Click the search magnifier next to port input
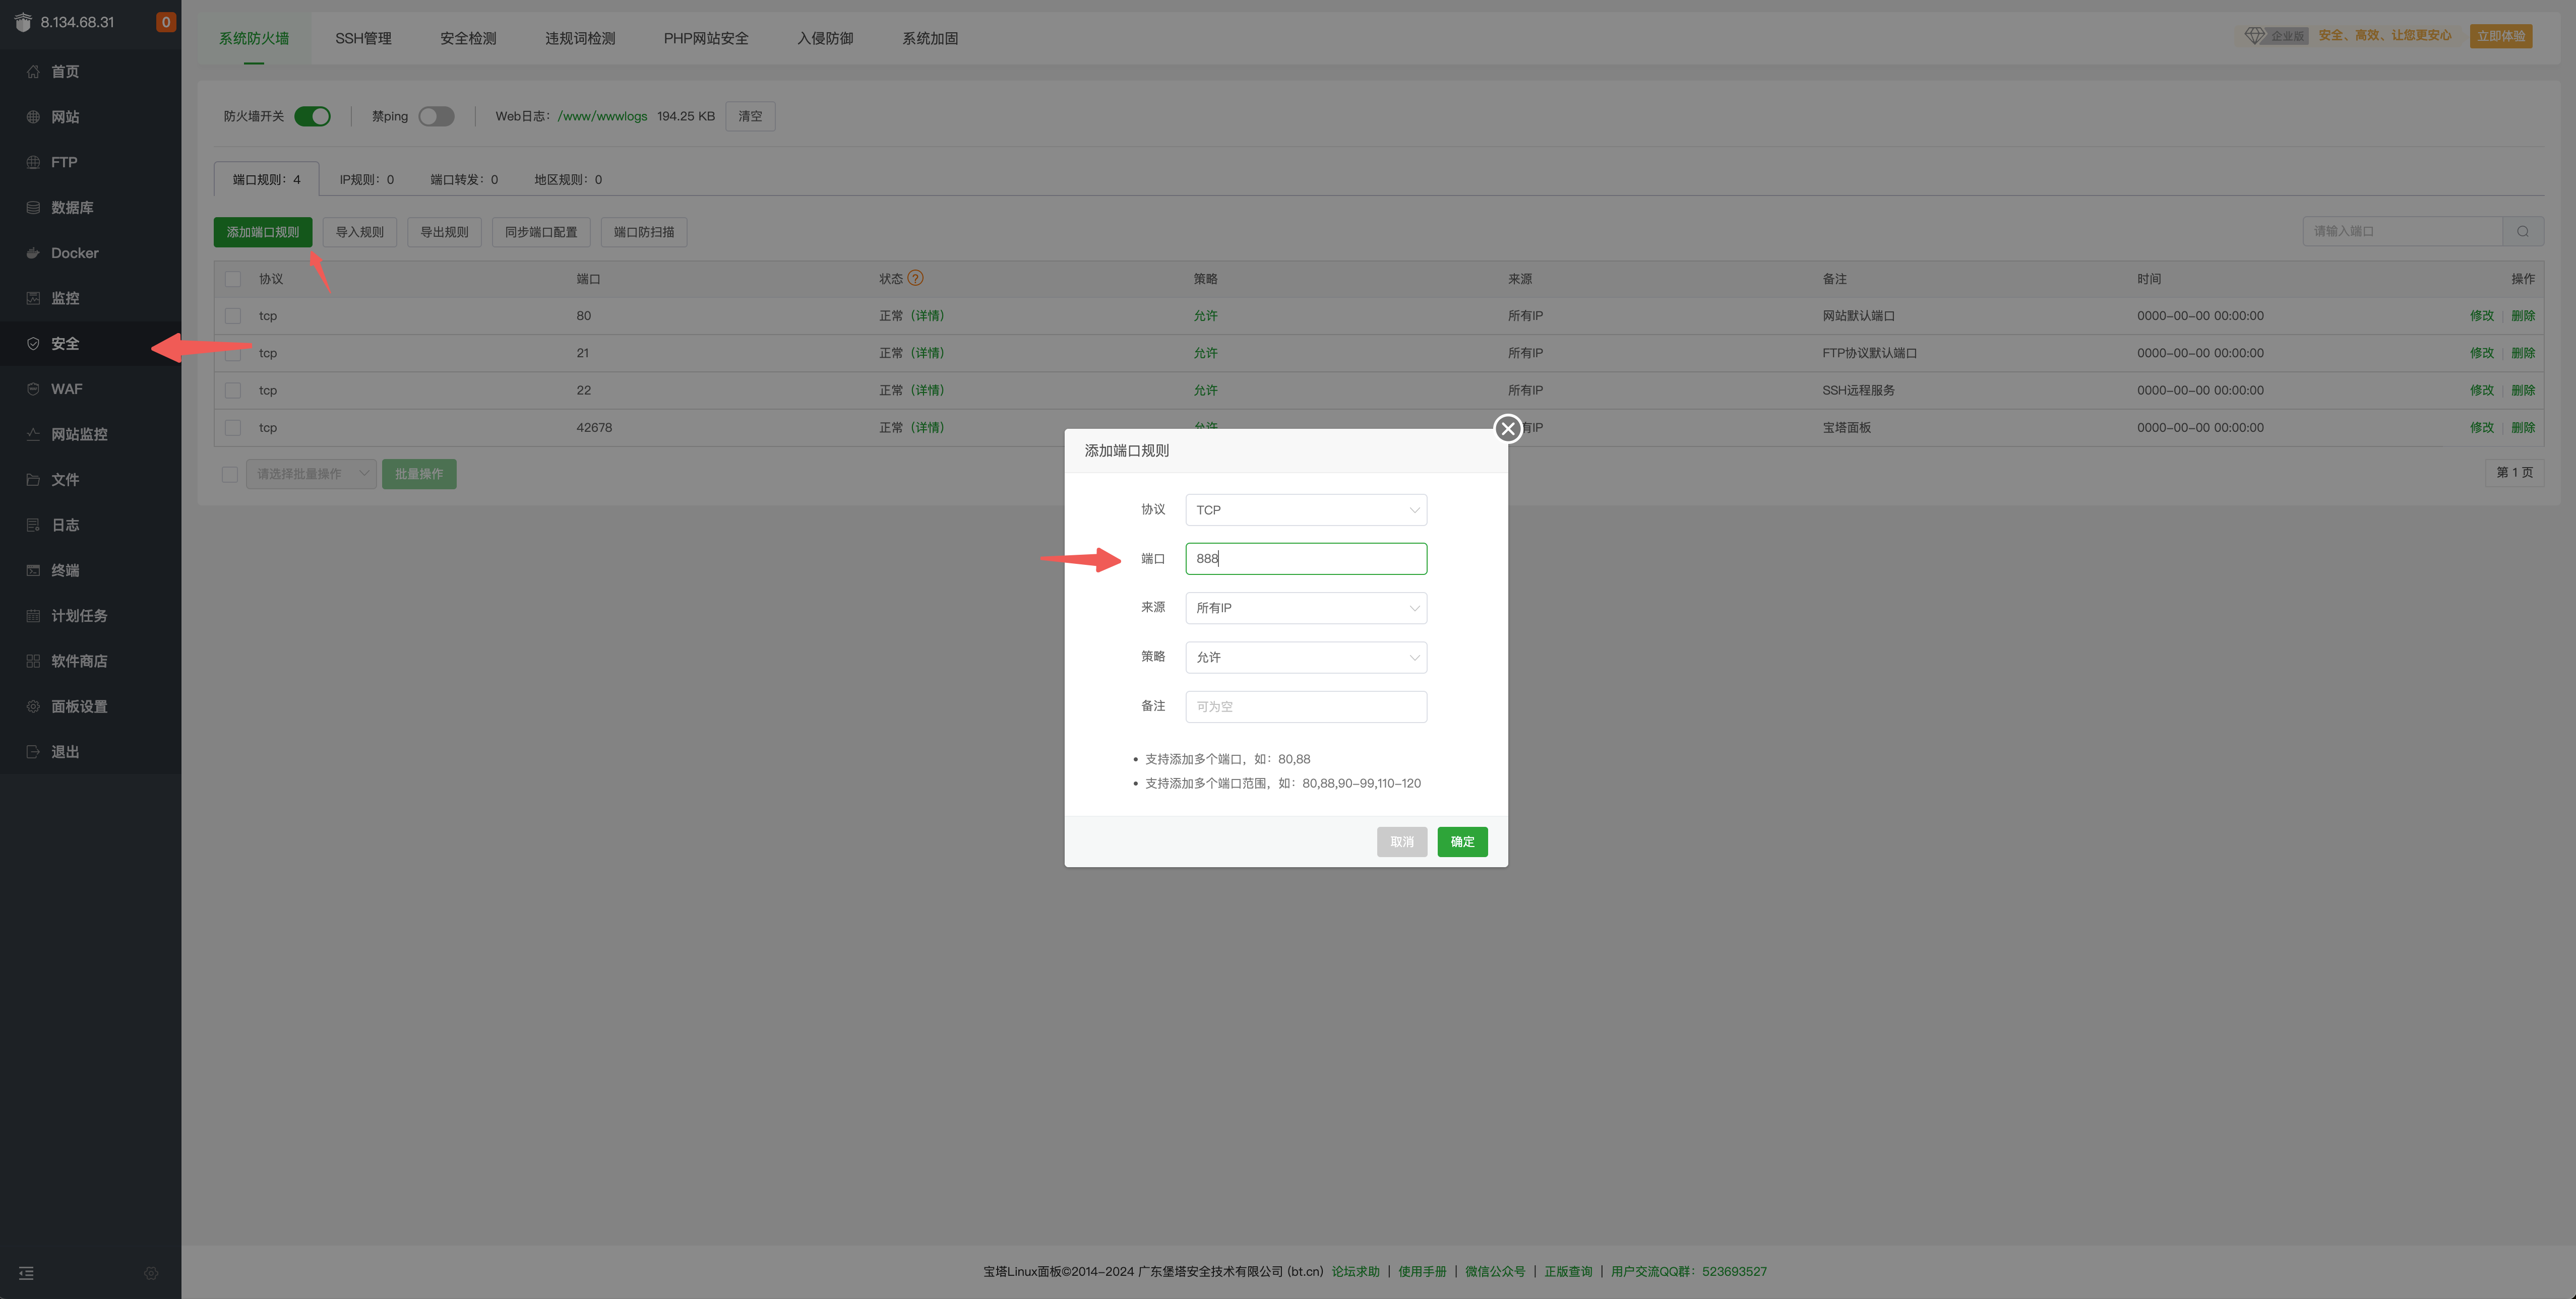Viewport: 2576px width, 1299px height. click(x=2523, y=231)
